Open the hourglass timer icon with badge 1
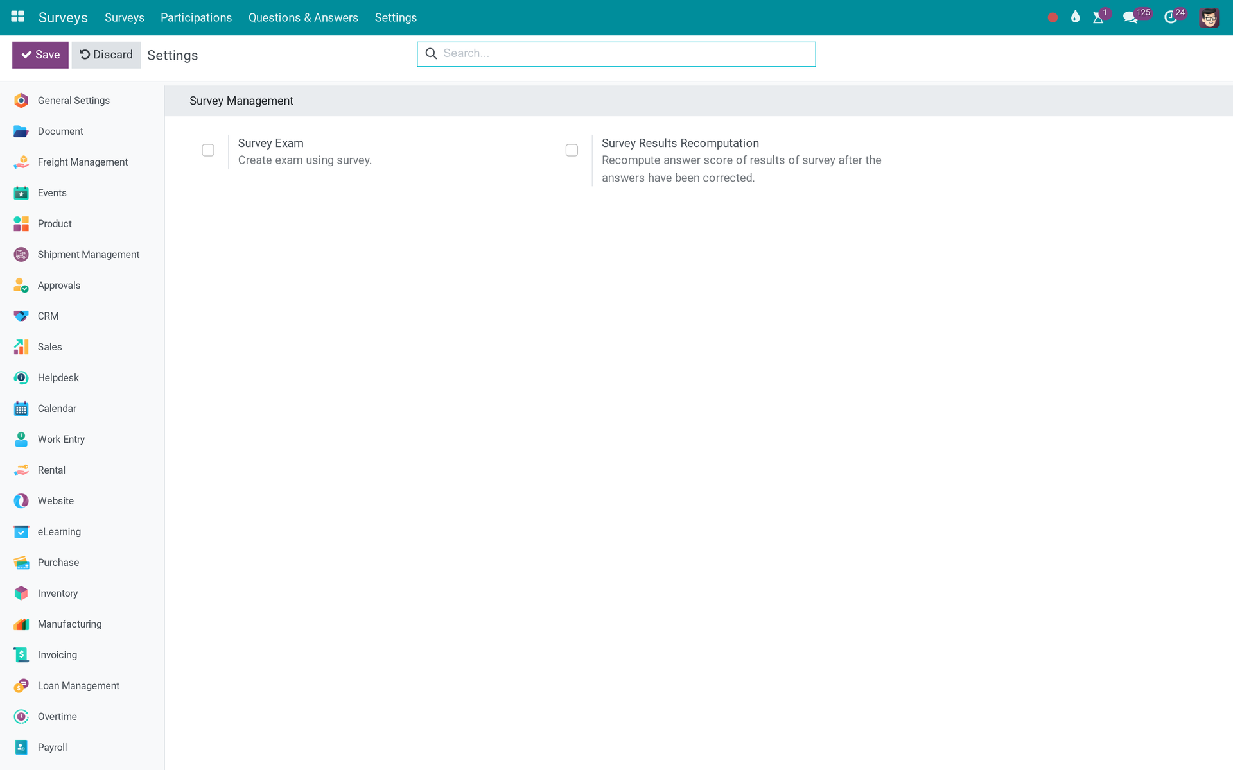Viewport: 1233px width, 770px height. (x=1098, y=17)
